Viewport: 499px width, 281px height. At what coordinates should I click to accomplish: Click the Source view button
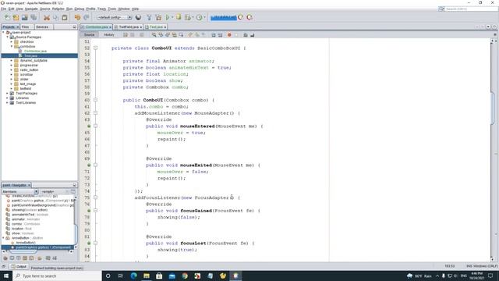click(89, 34)
